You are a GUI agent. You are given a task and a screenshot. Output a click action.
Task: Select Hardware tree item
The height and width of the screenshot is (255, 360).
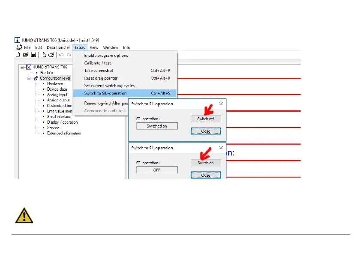click(x=55, y=84)
